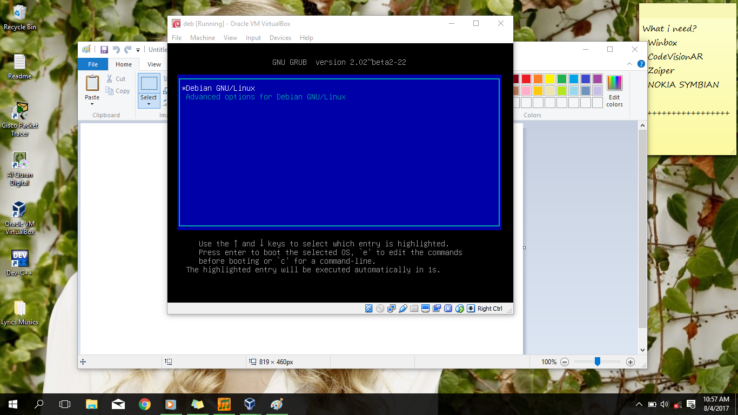This screenshot has height=415, width=738.
Task: Open the VirtualBox Input menu
Action: (x=253, y=38)
